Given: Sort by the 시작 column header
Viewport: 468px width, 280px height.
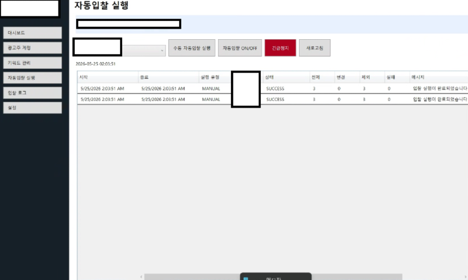Looking at the screenshot, I should tap(108, 77).
